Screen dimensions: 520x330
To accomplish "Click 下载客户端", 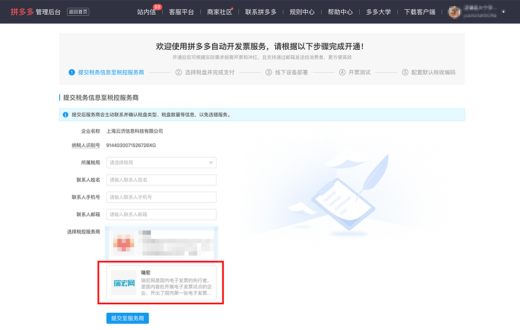I will [419, 12].
